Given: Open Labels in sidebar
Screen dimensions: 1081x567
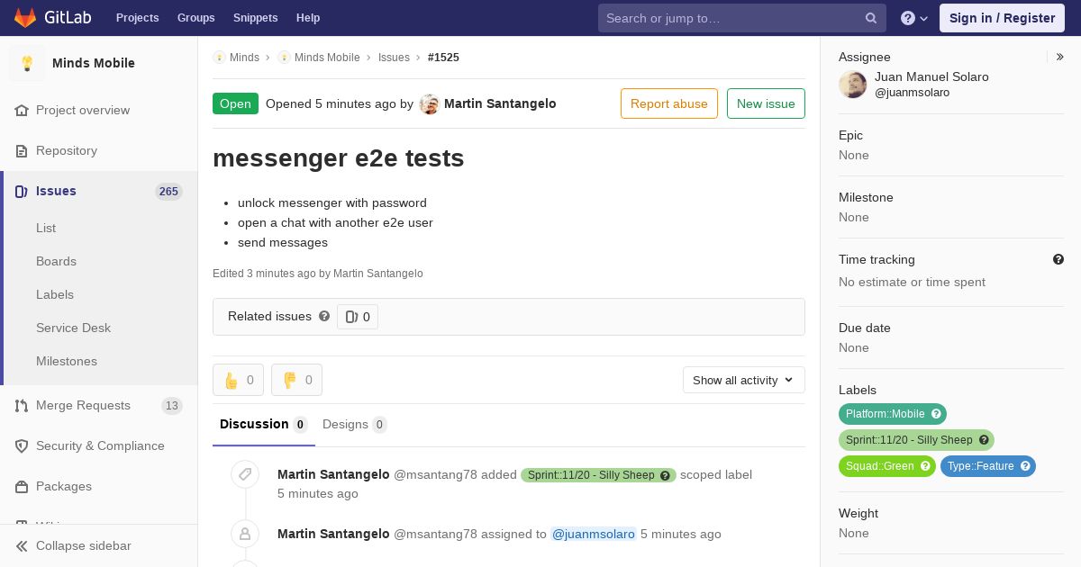Looking at the screenshot, I should [x=55, y=294].
